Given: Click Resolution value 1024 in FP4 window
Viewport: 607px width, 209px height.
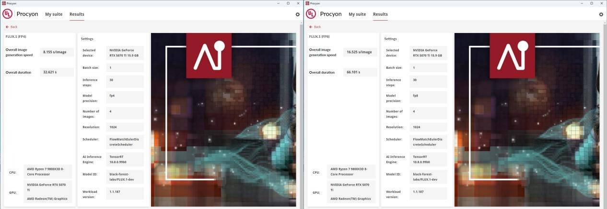Looking at the screenshot, I should click(125, 127).
